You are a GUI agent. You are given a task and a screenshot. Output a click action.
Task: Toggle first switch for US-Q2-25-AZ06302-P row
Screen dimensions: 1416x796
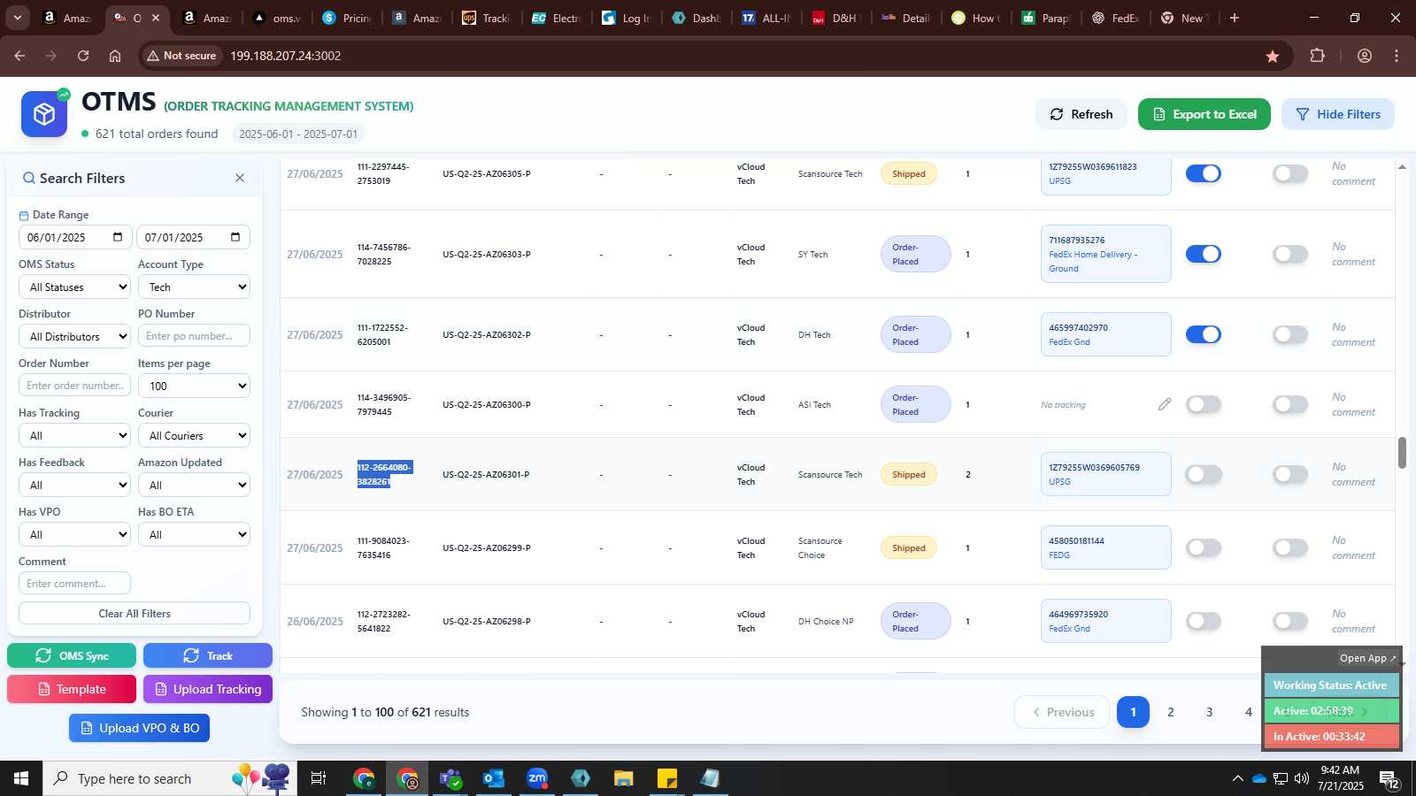pos(1203,334)
